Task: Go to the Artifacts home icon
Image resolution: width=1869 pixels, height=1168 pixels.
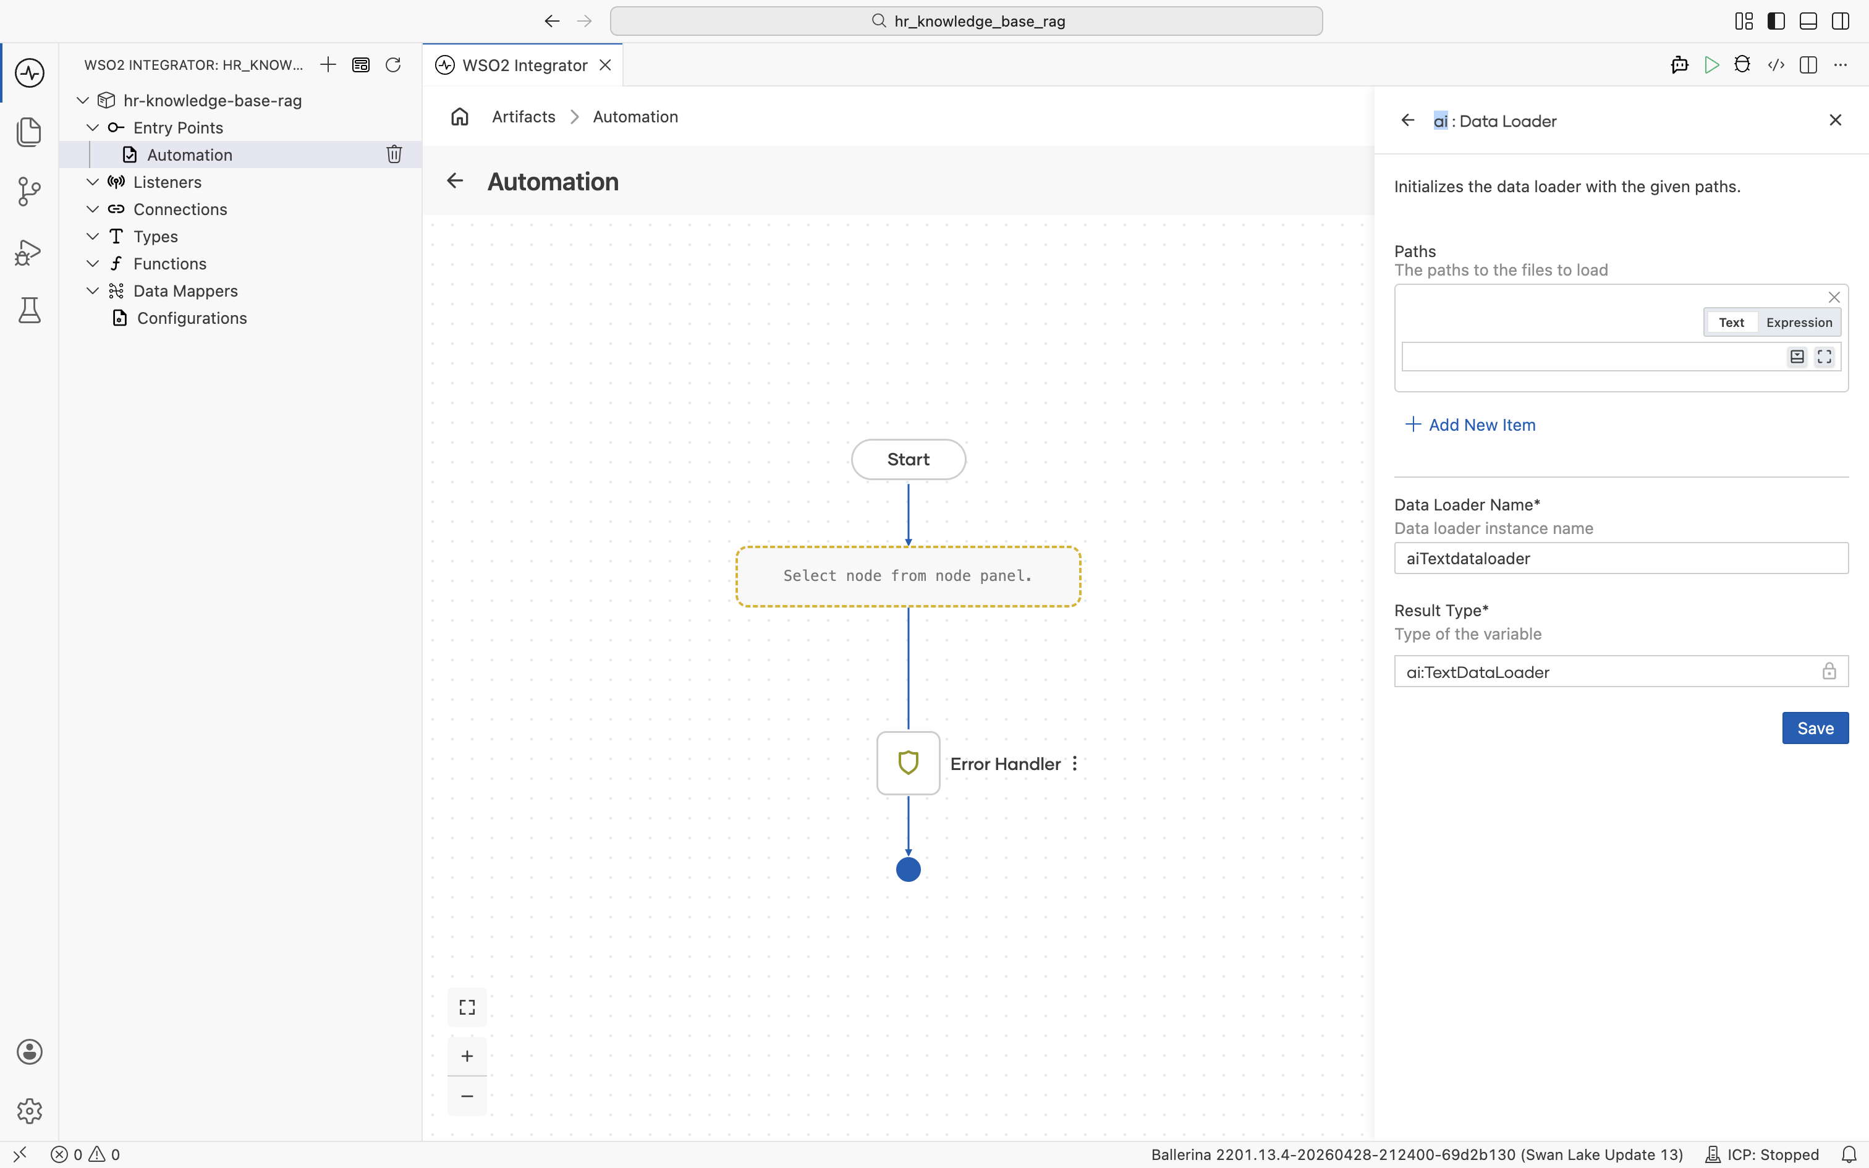Action: click(460, 117)
